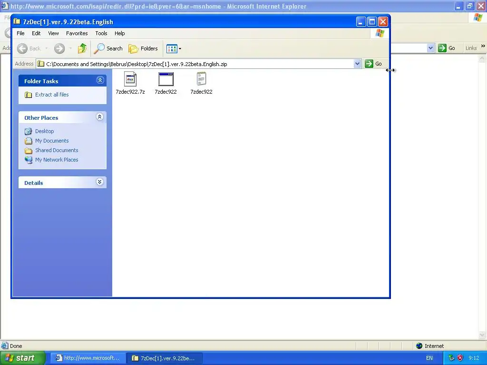
Task: Click Internet Explorer scrollbar up arrow
Action: point(482,58)
